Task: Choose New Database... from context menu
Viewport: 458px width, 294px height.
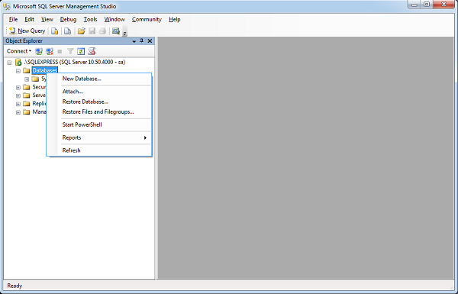Action: (x=99, y=79)
